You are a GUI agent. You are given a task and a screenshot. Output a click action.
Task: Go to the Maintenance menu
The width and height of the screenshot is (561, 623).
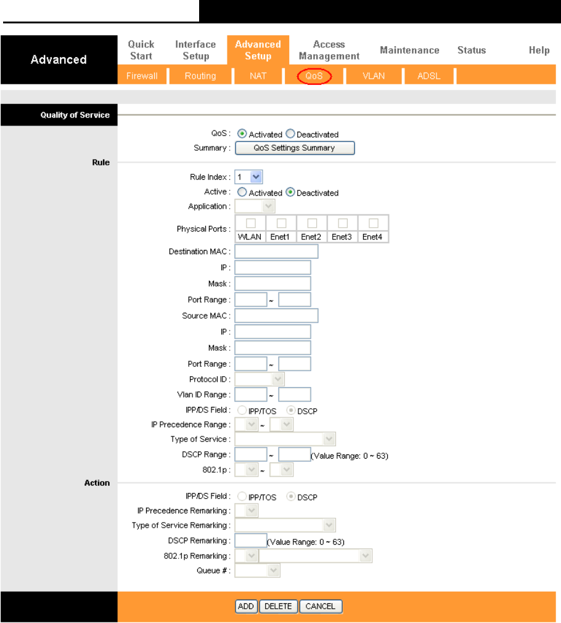409,50
